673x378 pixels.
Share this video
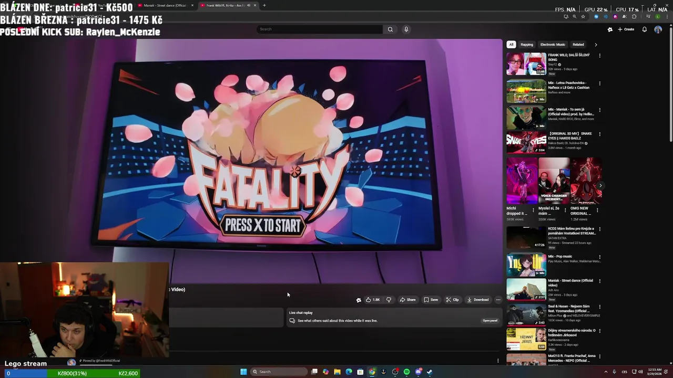407,300
